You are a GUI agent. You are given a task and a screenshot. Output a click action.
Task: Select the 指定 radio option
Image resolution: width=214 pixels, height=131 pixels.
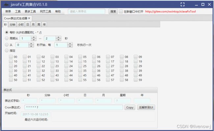[x=7, y=51]
